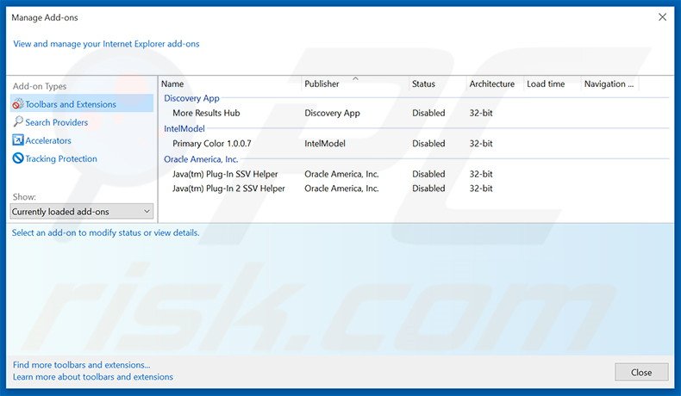The height and width of the screenshot is (396, 681).
Task: Select the More Results Hub add-on
Action: pyautogui.click(x=206, y=113)
